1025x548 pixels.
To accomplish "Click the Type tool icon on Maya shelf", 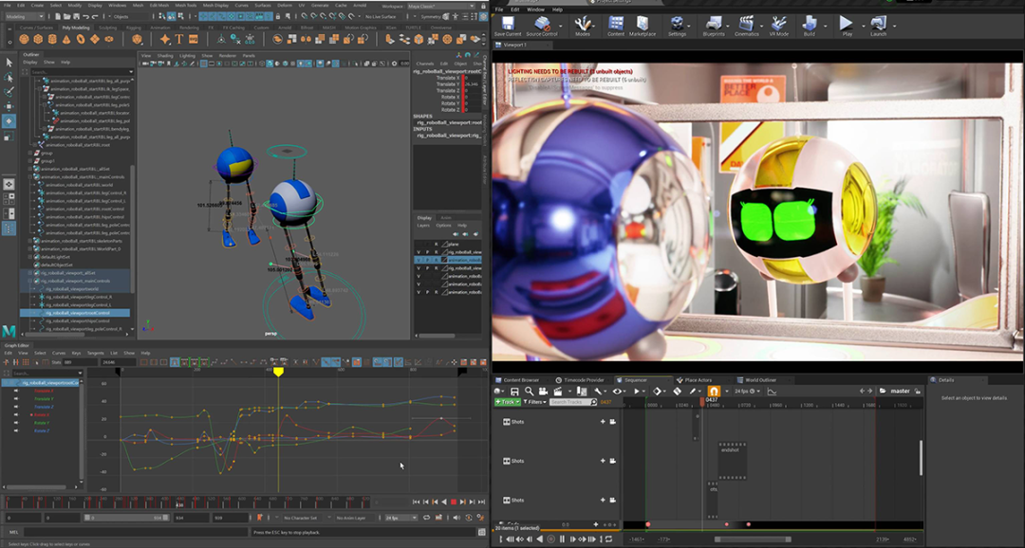I will pyautogui.click(x=178, y=39).
